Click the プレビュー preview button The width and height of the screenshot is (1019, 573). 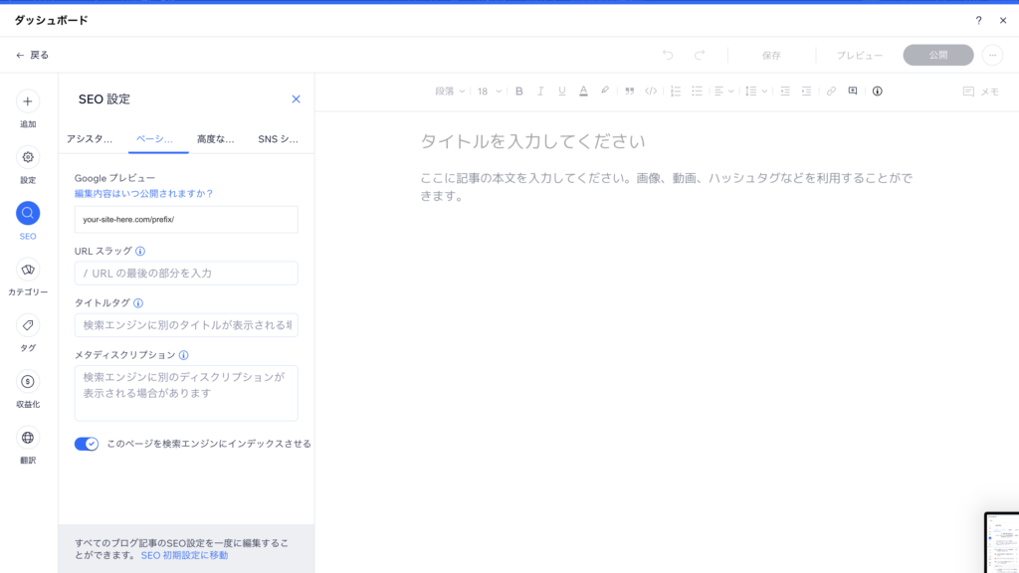[x=859, y=56]
